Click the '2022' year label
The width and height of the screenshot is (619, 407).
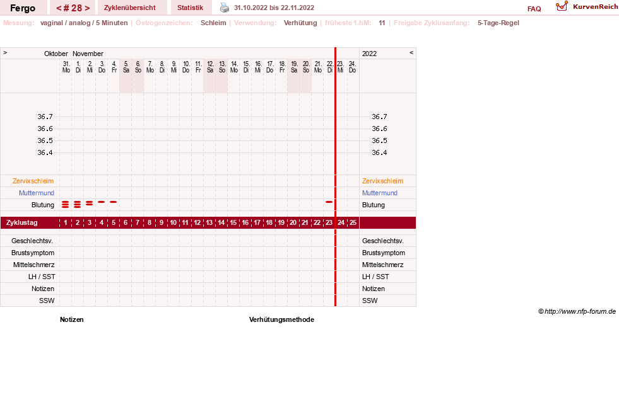370,54
